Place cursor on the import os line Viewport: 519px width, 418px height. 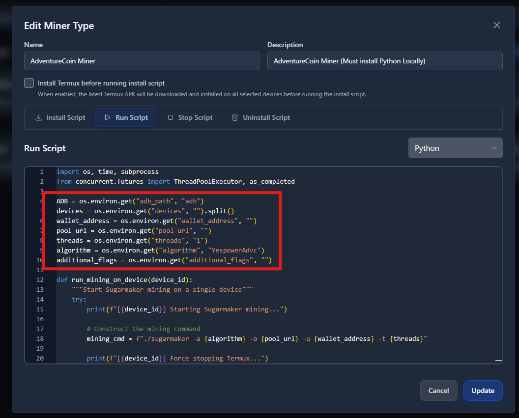[107, 172]
